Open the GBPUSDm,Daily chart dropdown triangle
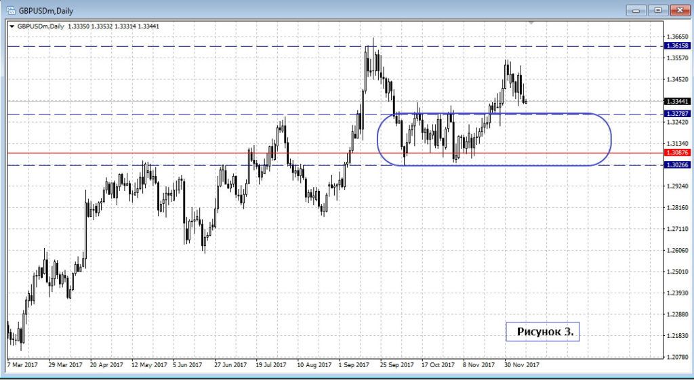 (x=12, y=26)
